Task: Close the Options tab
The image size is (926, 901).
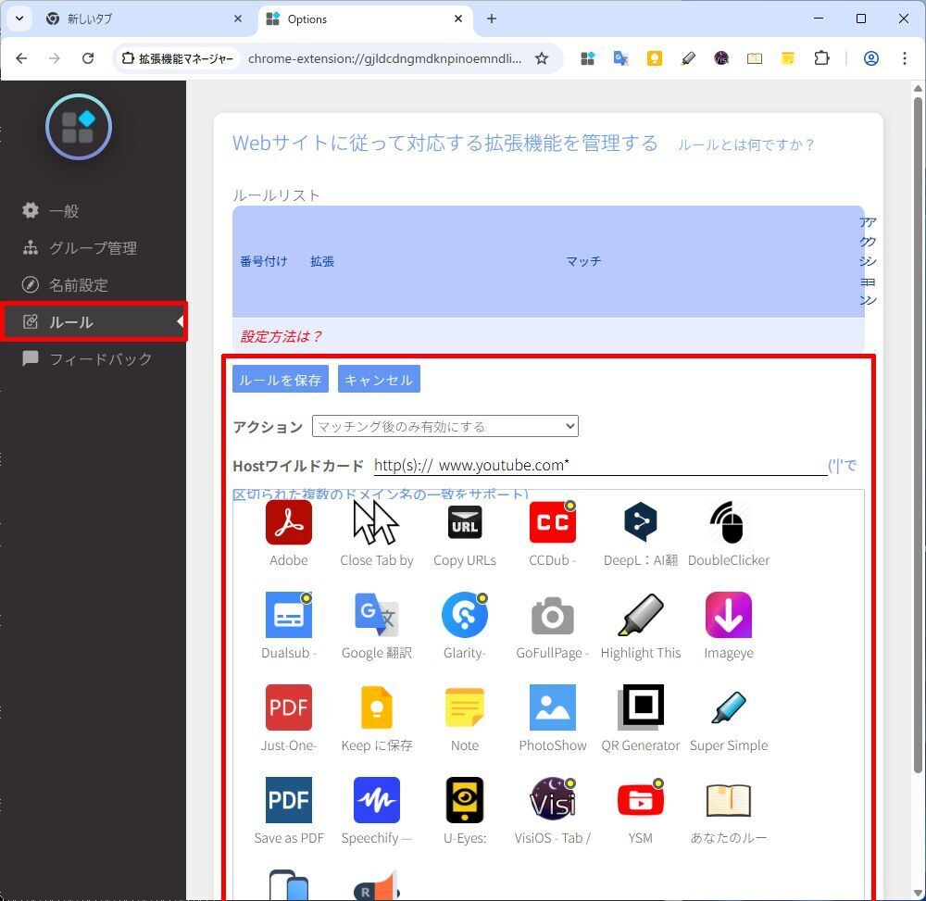Action: pyautogui.click(x=457, y=19)
